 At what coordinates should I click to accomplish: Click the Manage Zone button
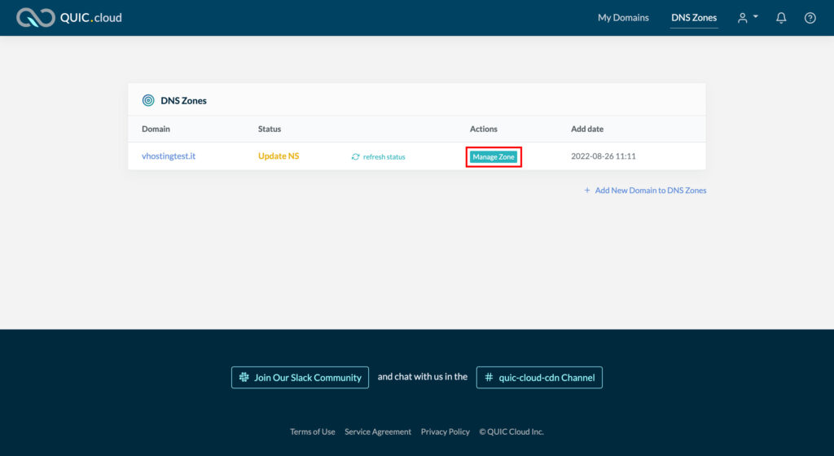pyautogui.click(x=493, y=157)
